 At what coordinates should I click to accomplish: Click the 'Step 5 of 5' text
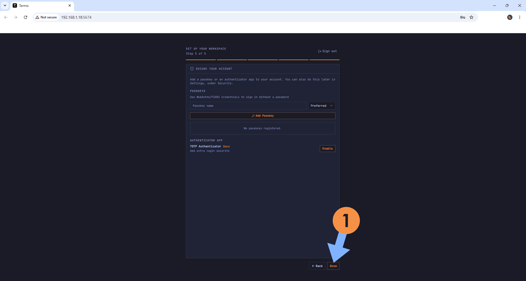(x=196, y=54)
